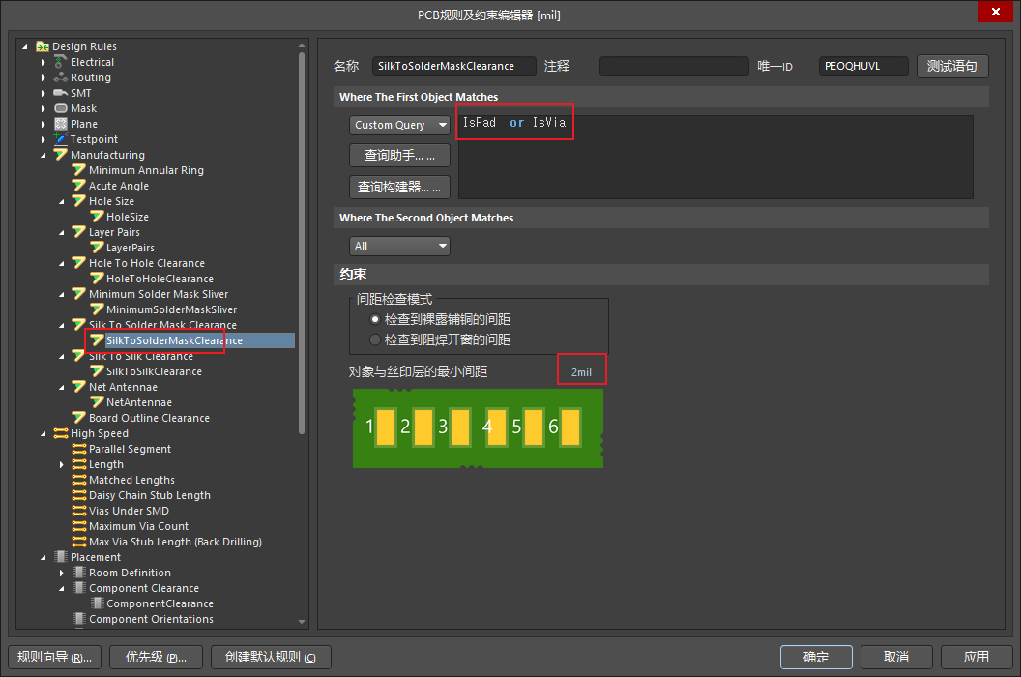
Task: Click the Parallel Segment rule icon
Action: 78,449
